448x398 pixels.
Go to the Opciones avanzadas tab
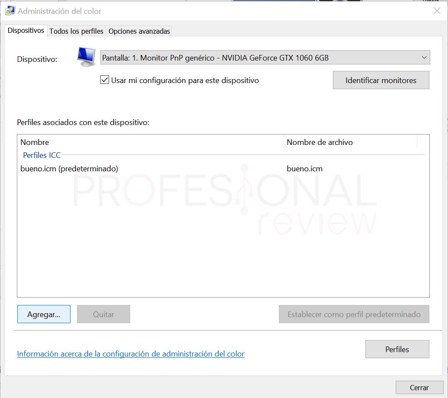pos(139,31)
